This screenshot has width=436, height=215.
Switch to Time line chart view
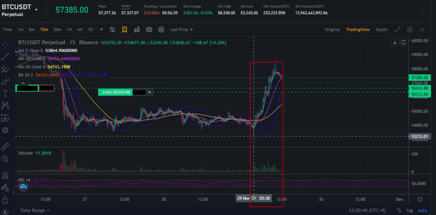[x=8, y=29]
